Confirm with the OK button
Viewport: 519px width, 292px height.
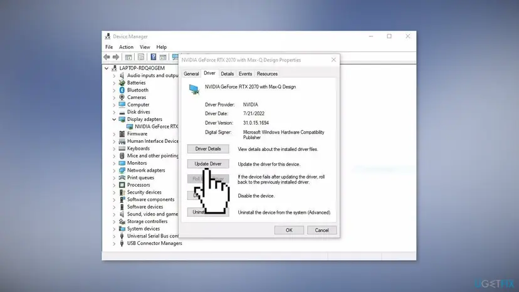[x=289, y=230]
